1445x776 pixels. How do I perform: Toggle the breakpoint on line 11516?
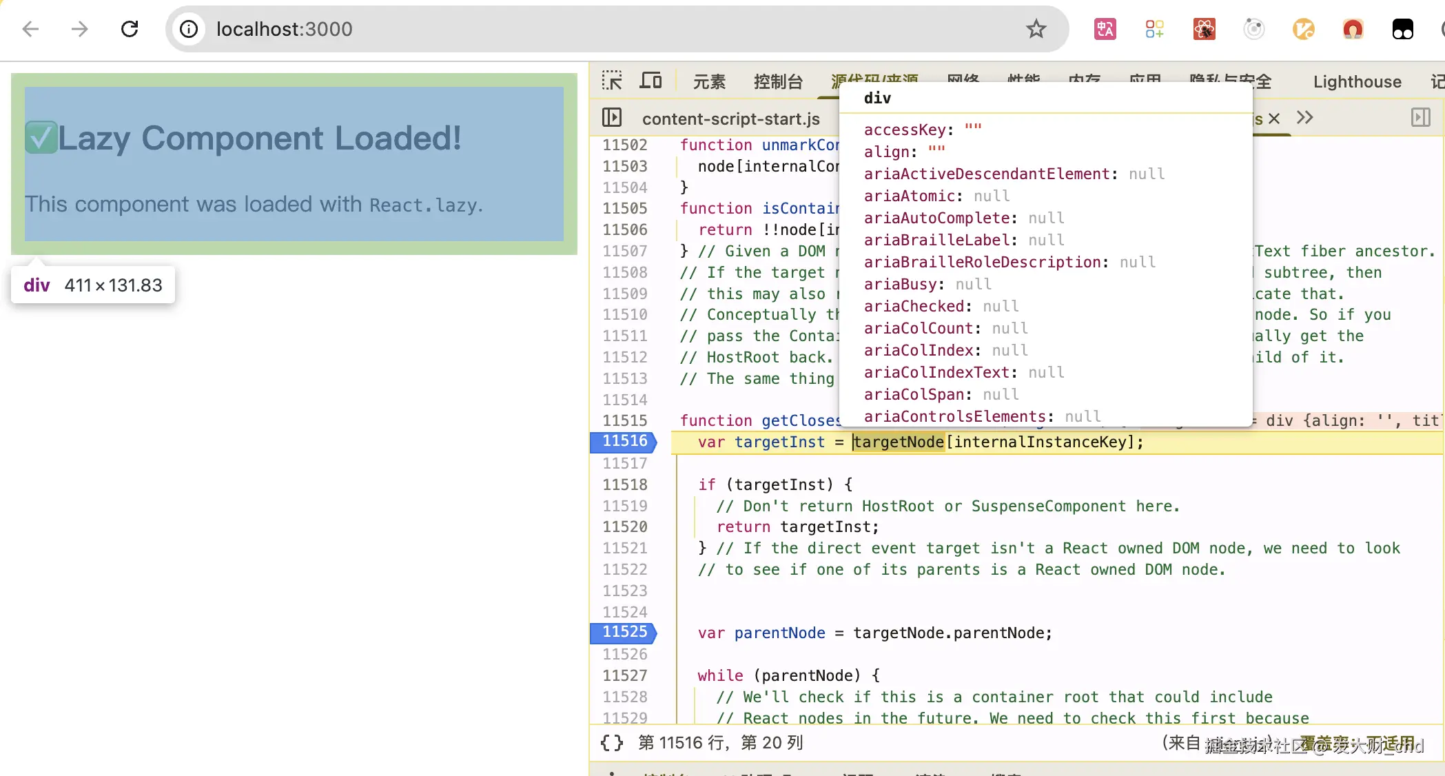(624, 441)
